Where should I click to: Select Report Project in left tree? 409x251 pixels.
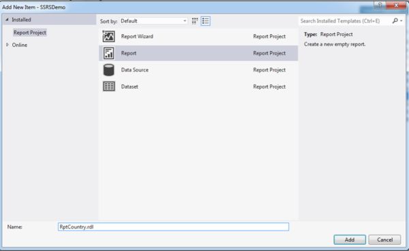[30, 33]
